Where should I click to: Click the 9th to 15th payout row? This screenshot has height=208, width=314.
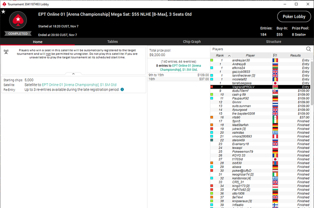(x=179, y=75)
